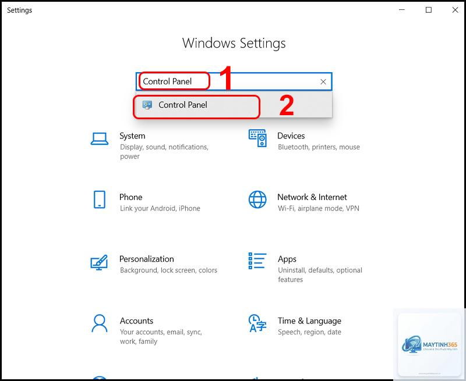Image resolution: width=466 pixels, height=381 pixels.
Task: Click 'Background, lock screen, colors' description
Action: pos(168,270)
